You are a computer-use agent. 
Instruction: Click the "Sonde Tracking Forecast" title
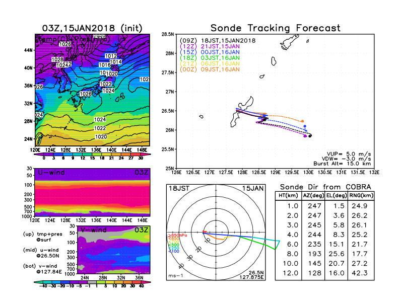(276, 28)
